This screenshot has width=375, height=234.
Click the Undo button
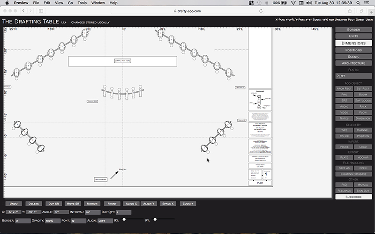(14, 204)
